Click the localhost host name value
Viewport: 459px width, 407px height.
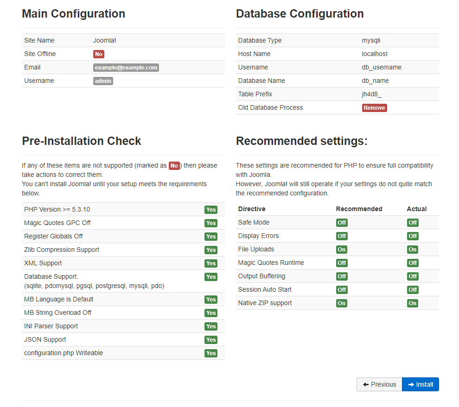pos(375,54)
